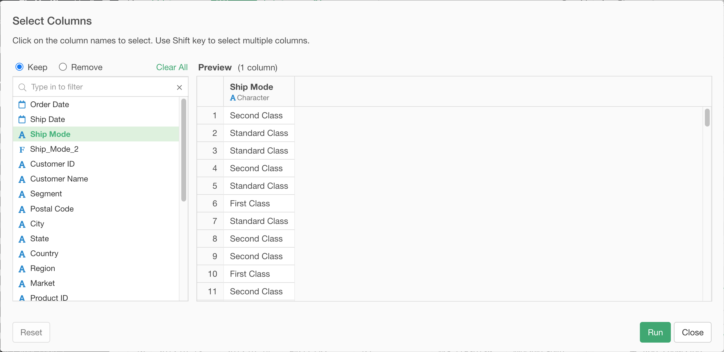Viewport: 724px width, 352px height.
Task: Click the Close button
Action: 692,332
